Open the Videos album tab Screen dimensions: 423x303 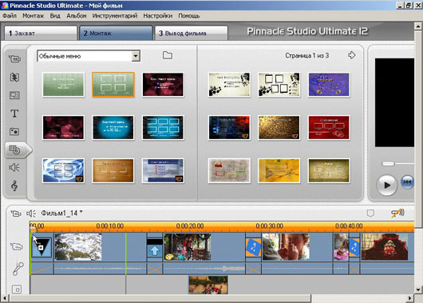coord(14,59)
